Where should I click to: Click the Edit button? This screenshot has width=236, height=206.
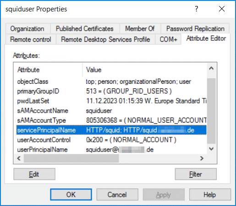tap(34, 174)
